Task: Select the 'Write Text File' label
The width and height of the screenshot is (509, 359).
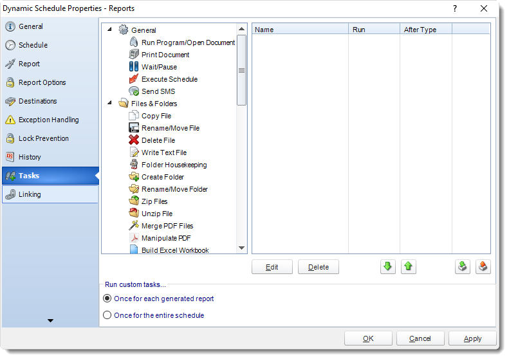Action: pyautogui.click(x=164, y=152)
